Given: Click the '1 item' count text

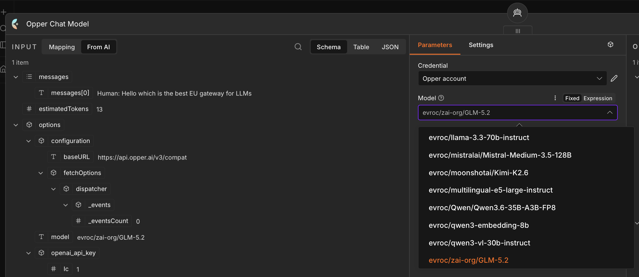Looking at the screenshot, I should [x=20, y=63].
